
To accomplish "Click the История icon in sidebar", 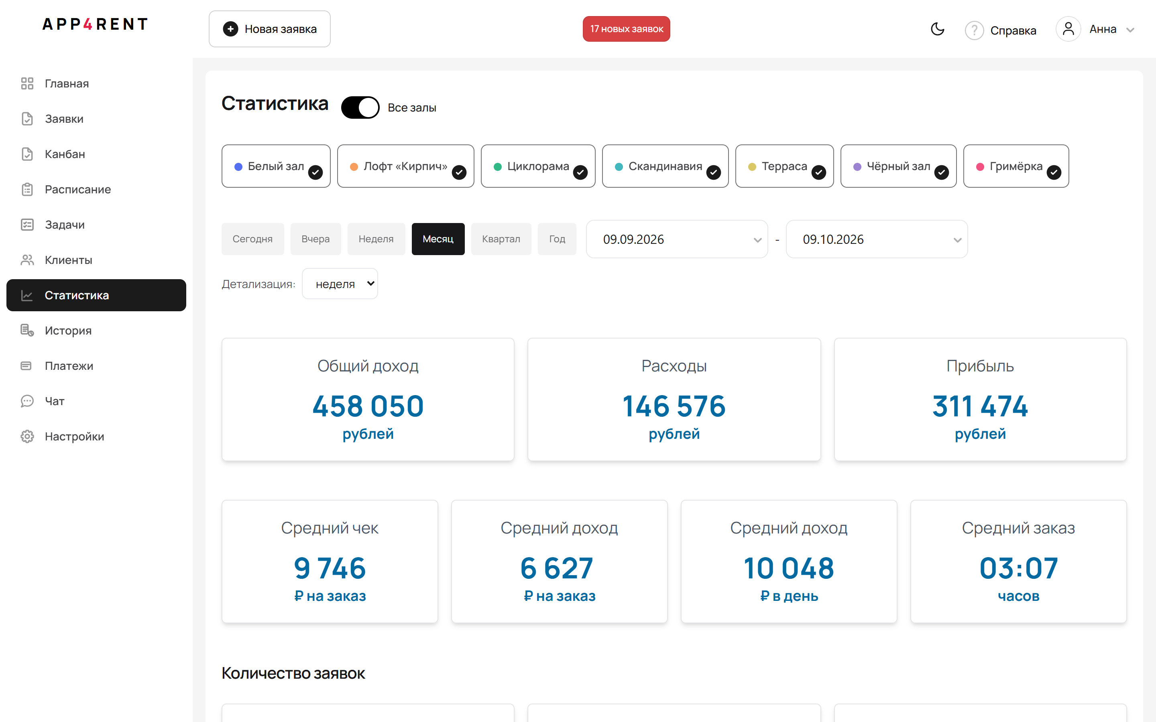I will tap(27, 331).
